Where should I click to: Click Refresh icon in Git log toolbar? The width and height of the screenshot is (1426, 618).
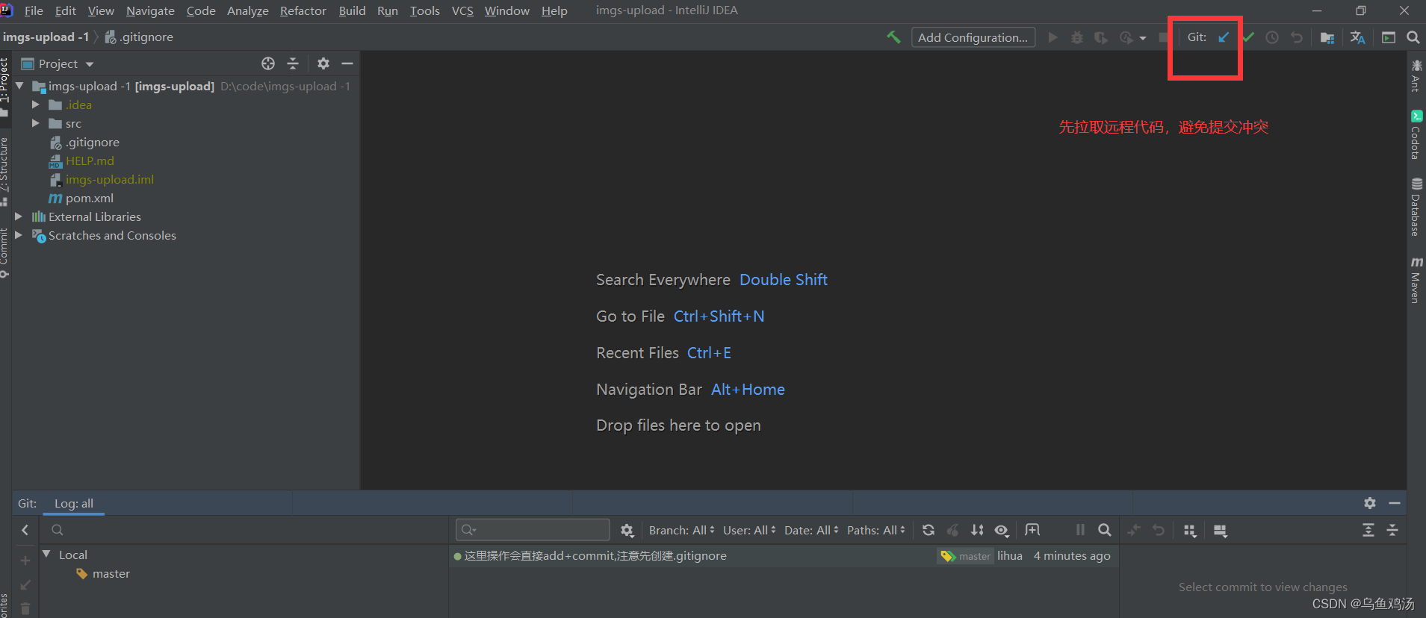[x=929, y=530]
